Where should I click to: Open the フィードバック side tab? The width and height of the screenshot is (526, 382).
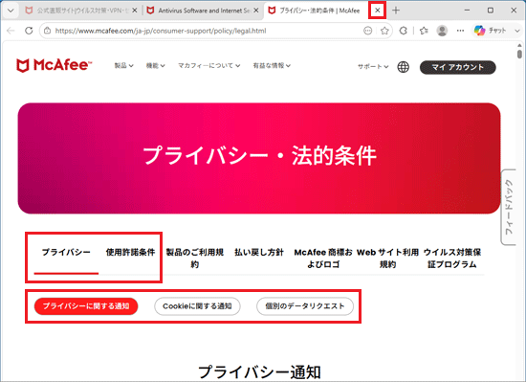[509, 207]
